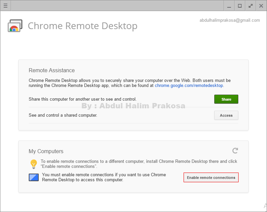This screenshot has height=212, width=267.
Task: Click the lightbulb tip icon
Action: [34, 164]
